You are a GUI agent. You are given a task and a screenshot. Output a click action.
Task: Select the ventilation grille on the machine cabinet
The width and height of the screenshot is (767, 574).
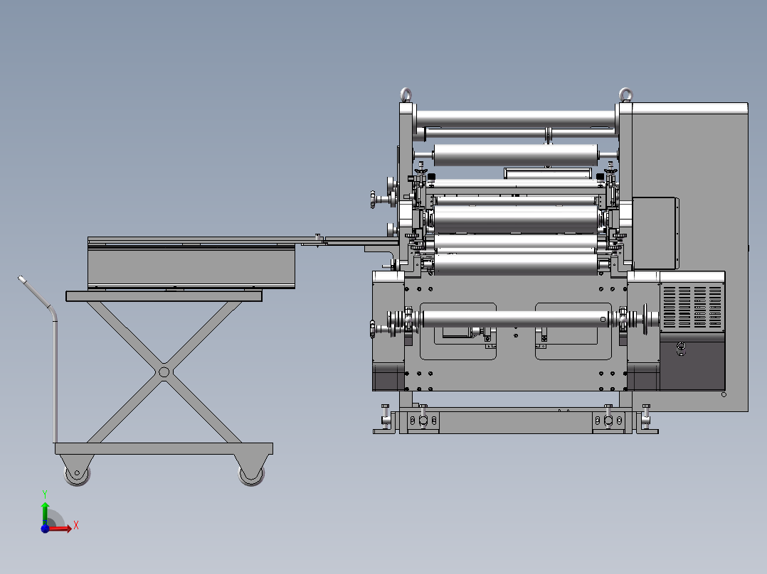[x=692, y=308]
